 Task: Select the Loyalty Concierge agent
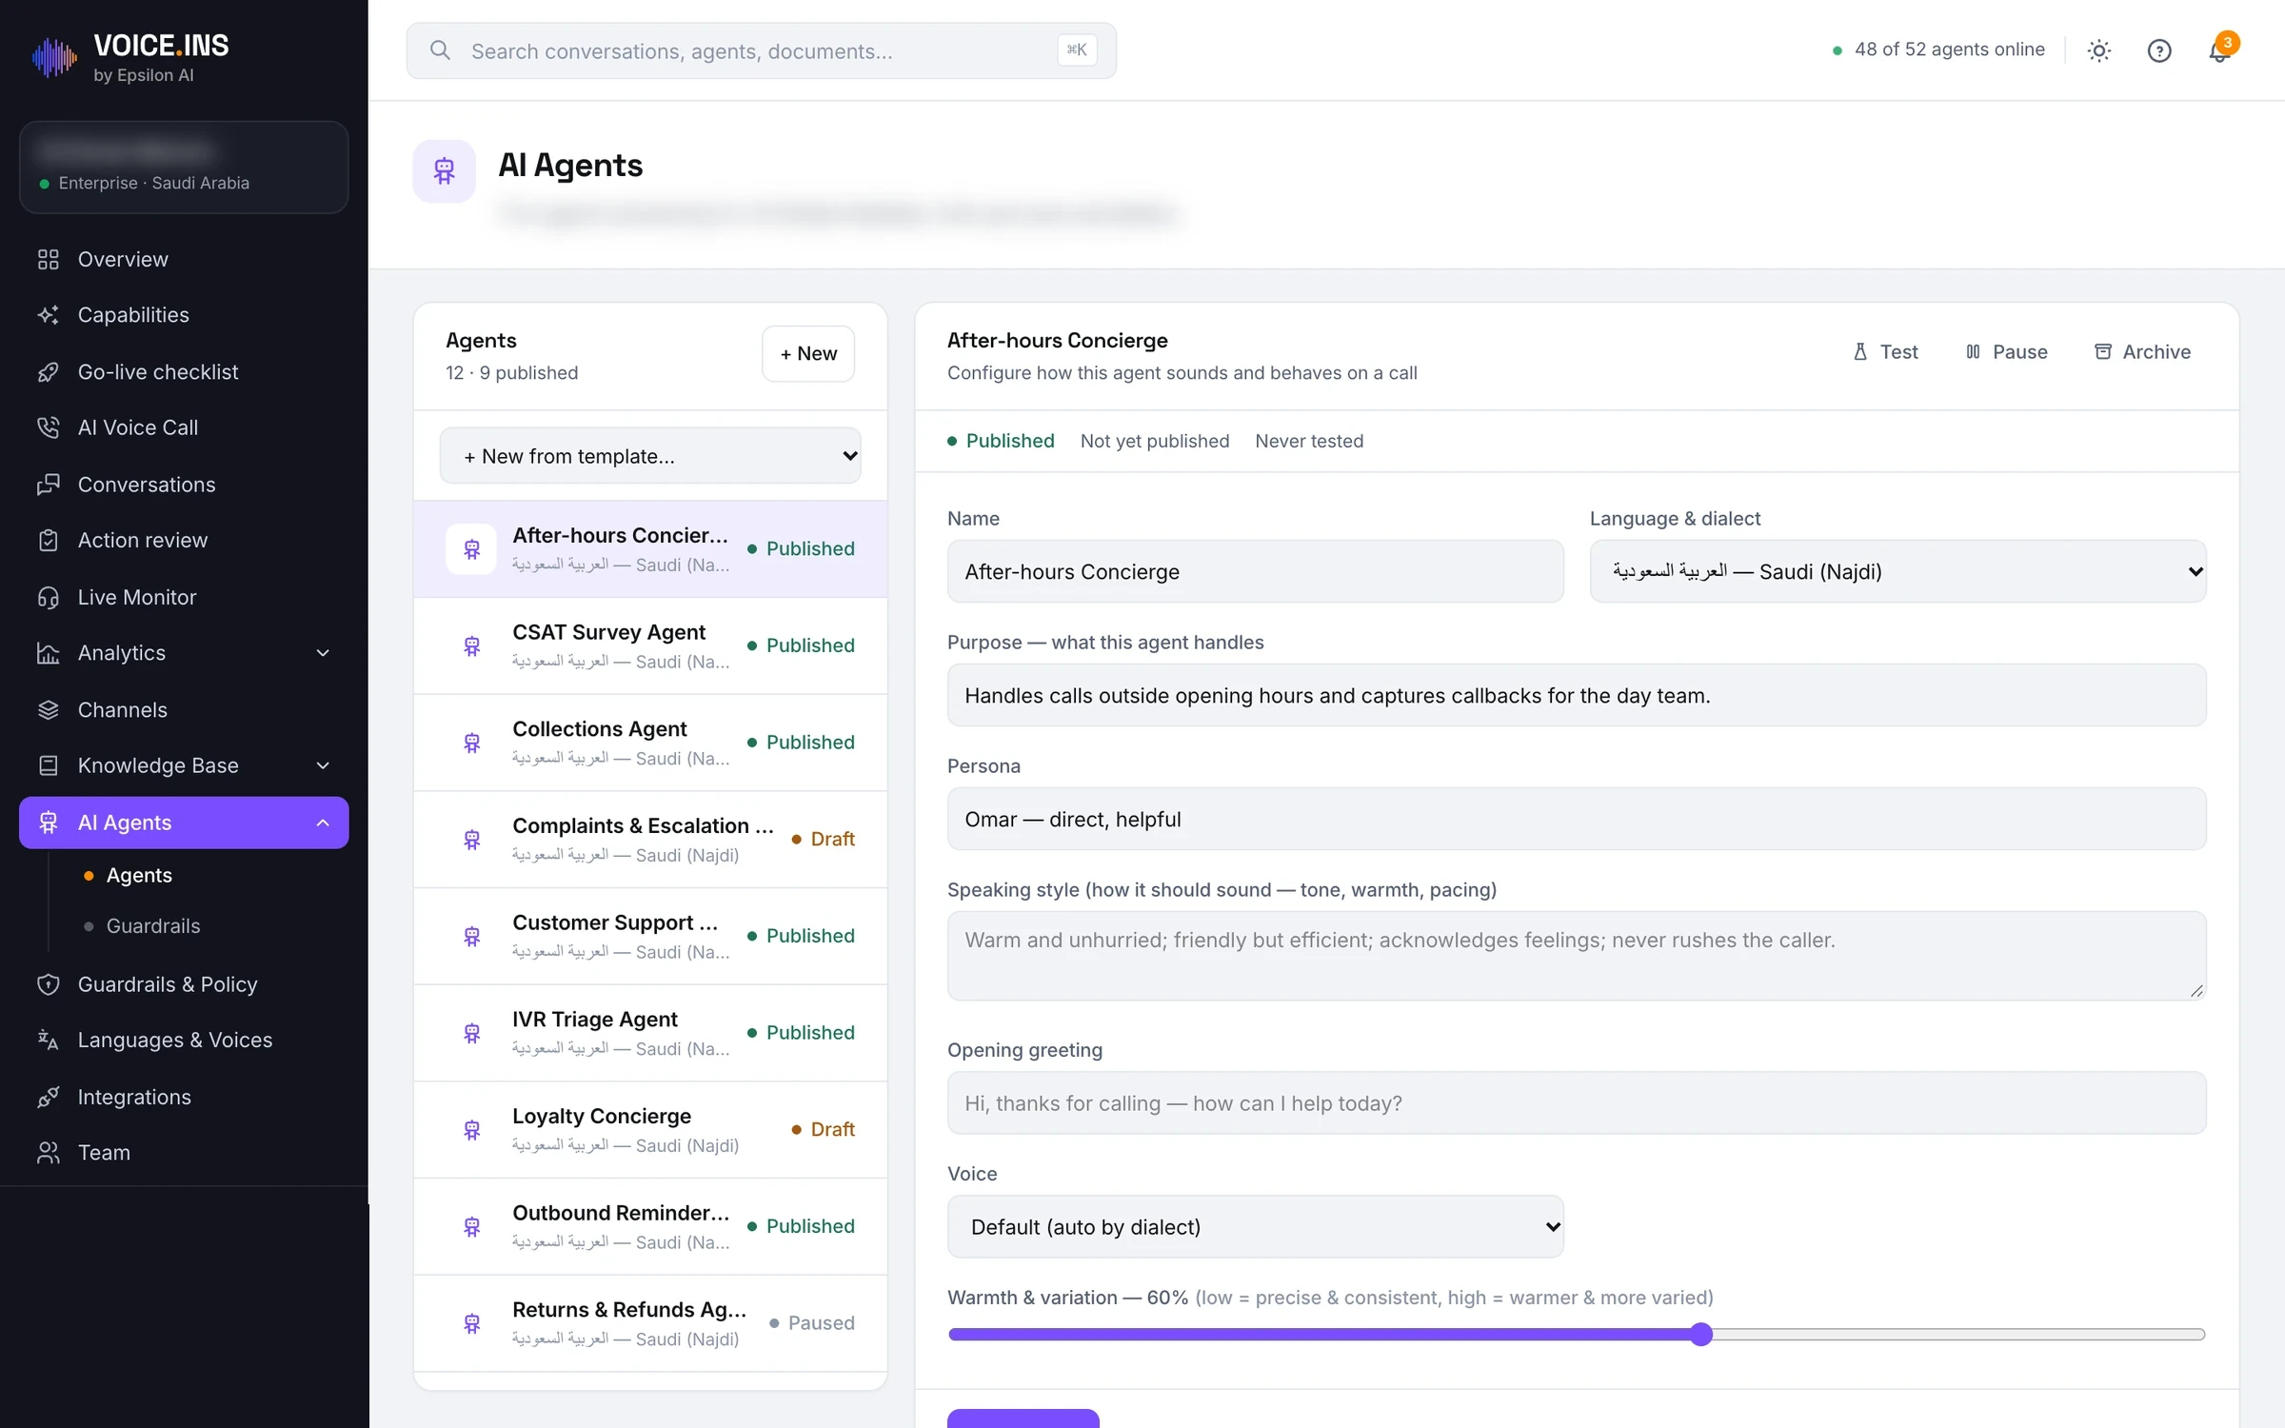coord(650,1129)
